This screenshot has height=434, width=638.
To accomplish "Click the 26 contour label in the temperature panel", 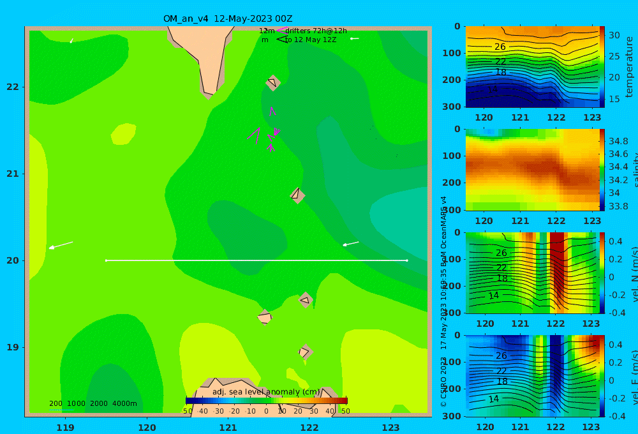I will [500, 47].
